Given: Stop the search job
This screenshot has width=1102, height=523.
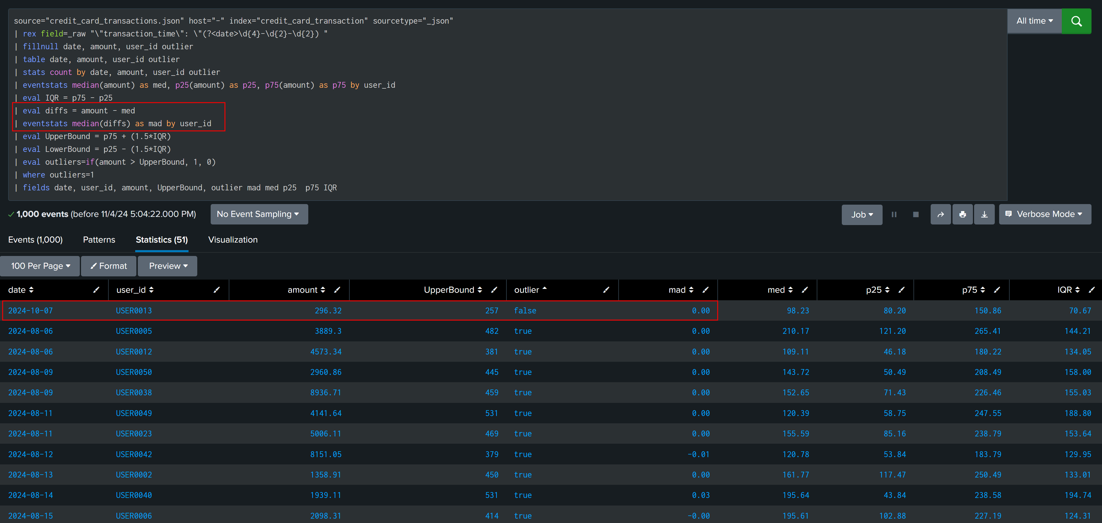Looking at the screenshot, I should (x=916, y=215).
